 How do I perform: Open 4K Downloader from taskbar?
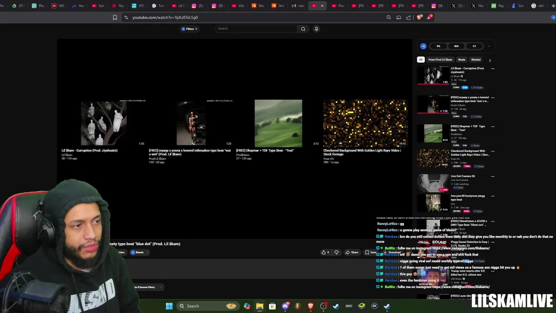click(374, 306)
